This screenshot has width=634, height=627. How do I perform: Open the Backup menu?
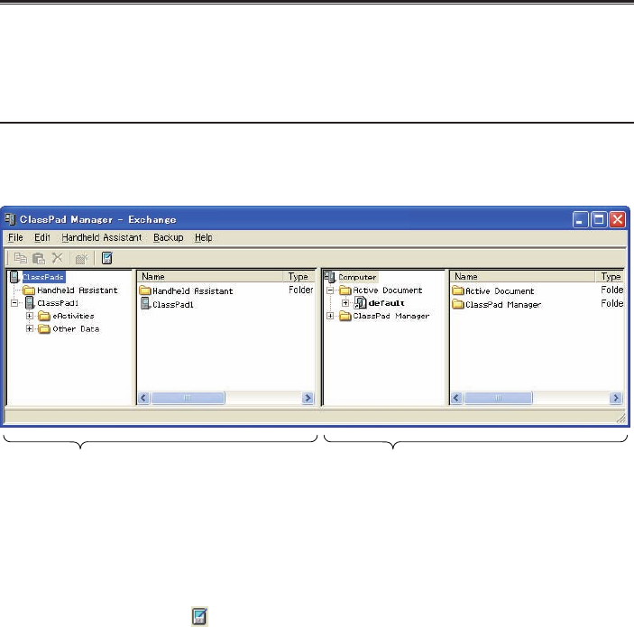pos(169,237)
